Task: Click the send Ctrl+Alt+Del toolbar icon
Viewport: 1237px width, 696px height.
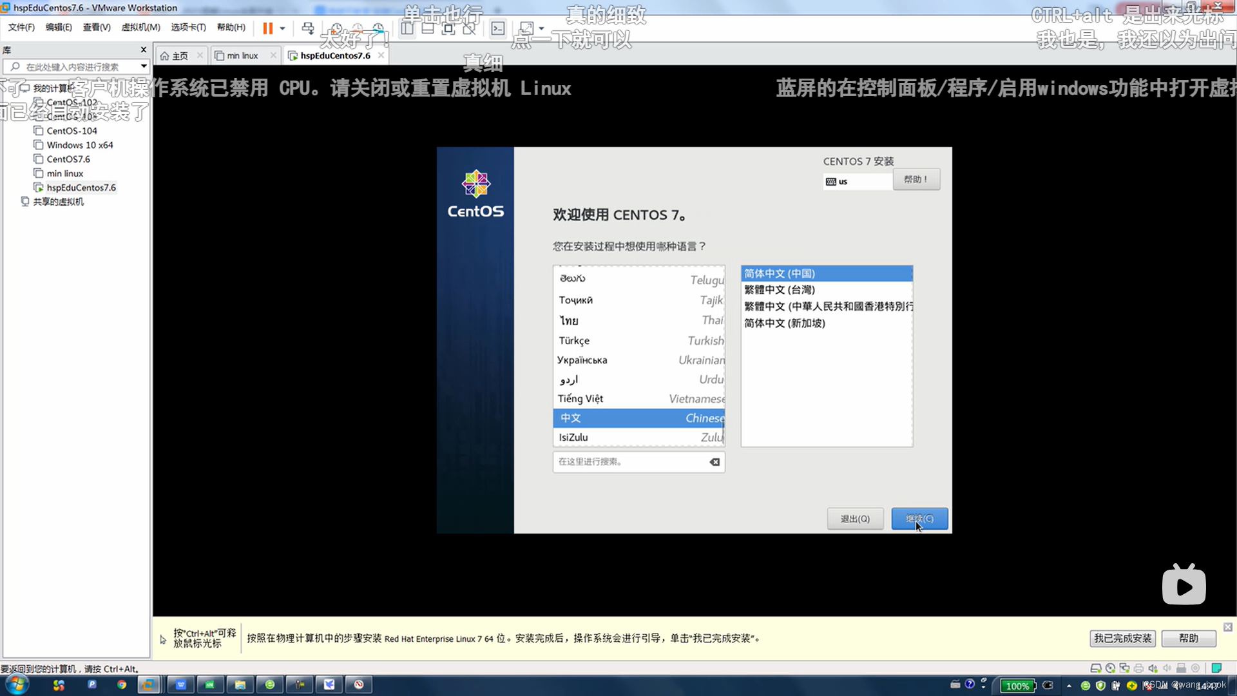Action: (x=308, y=28)
